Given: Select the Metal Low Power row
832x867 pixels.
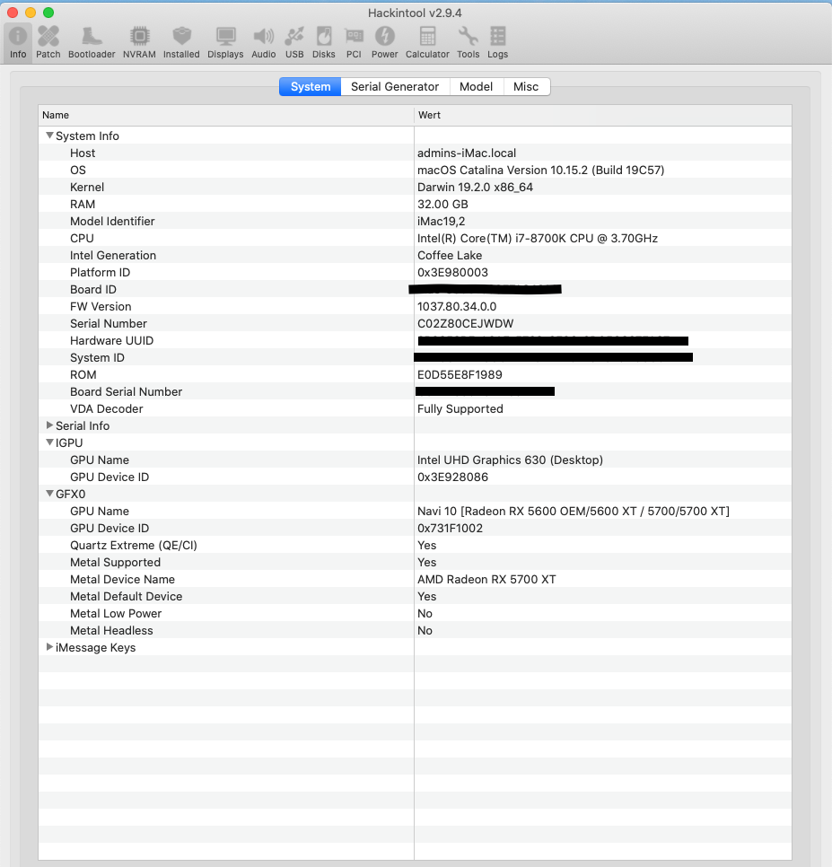Looking at the screenshot, I should [416, 613].
